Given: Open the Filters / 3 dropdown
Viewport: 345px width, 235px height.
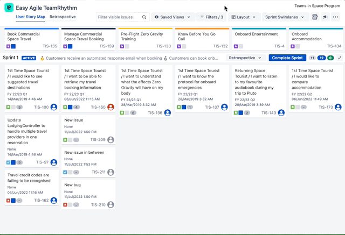Looking at the screenshot, I should [x=212, y=17].
